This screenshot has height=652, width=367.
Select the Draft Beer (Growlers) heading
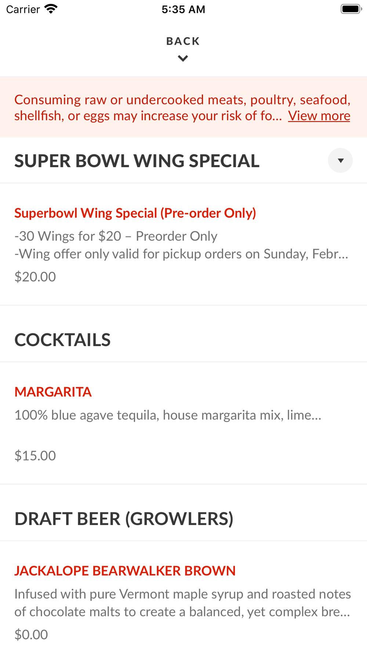[124, 519]
